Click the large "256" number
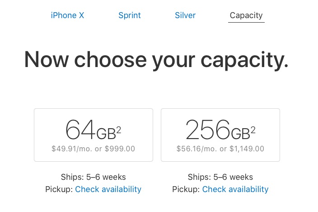 pos(207,130)
